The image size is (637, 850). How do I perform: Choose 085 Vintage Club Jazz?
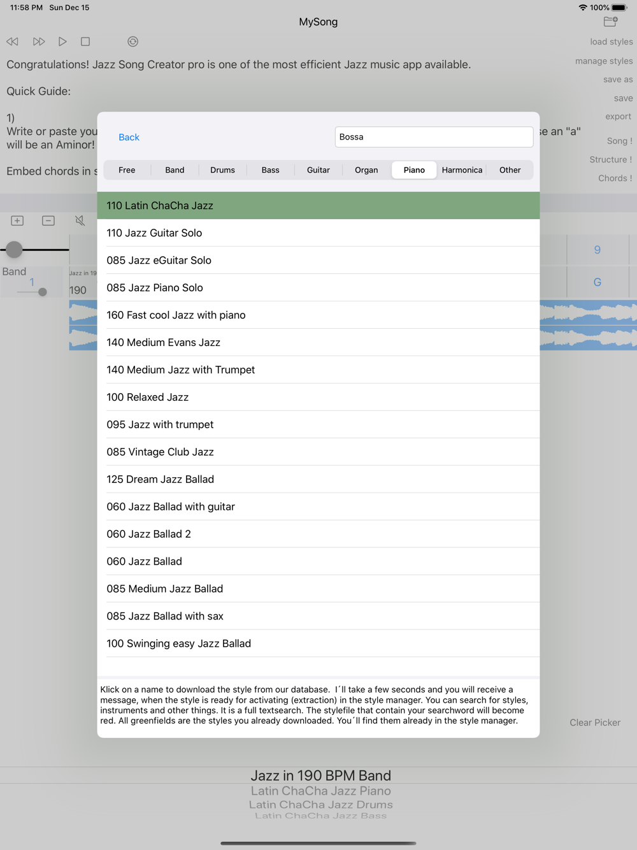(318, 452)
